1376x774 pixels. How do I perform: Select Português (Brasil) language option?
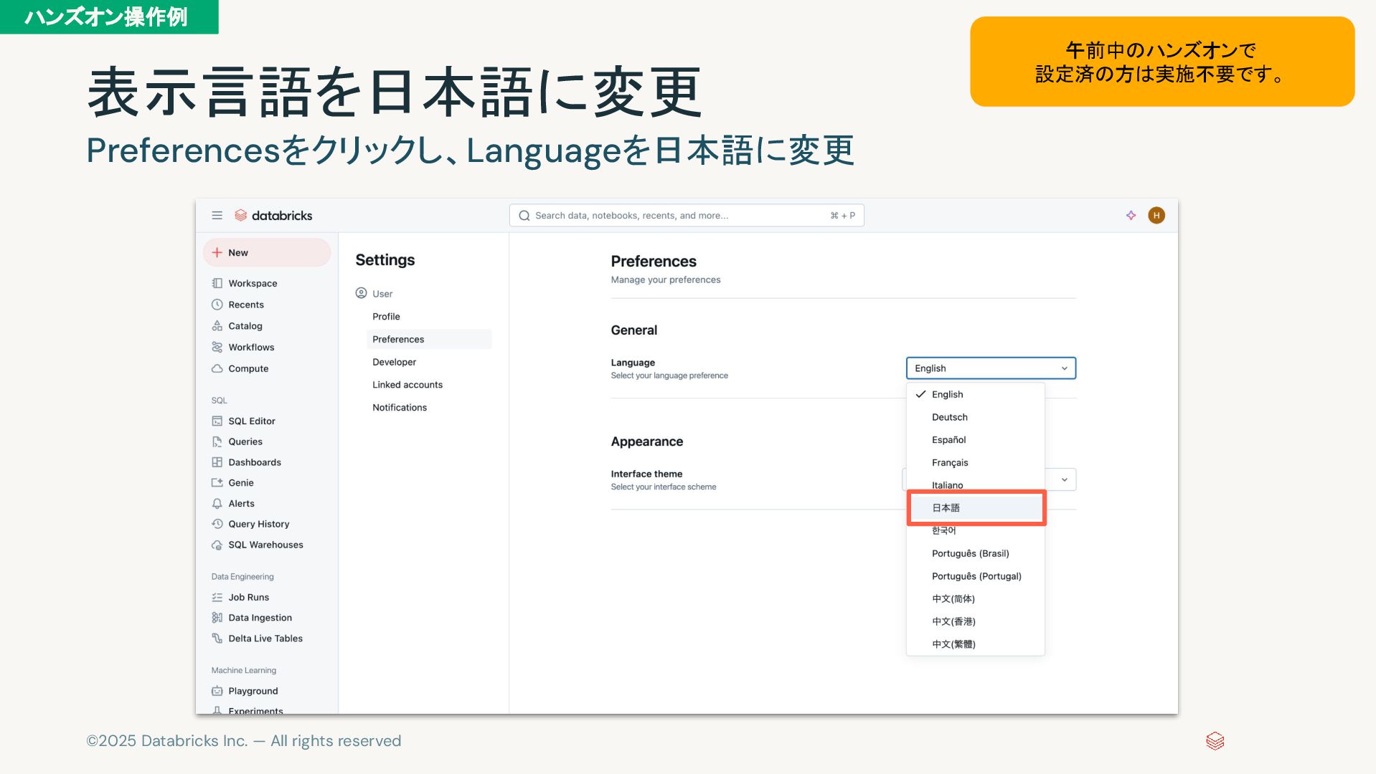pos(970,554)
